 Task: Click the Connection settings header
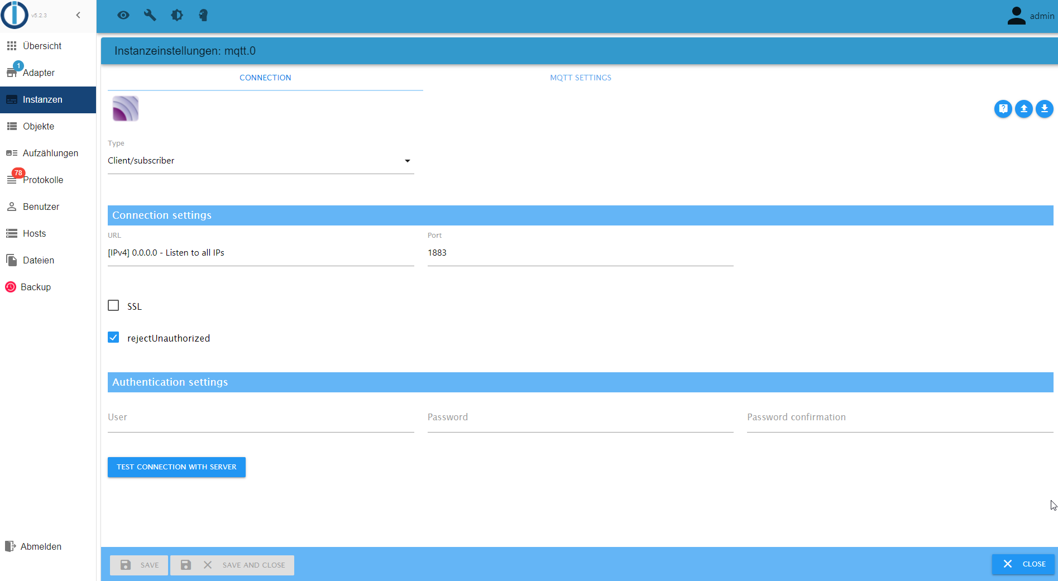coord(581,215)
